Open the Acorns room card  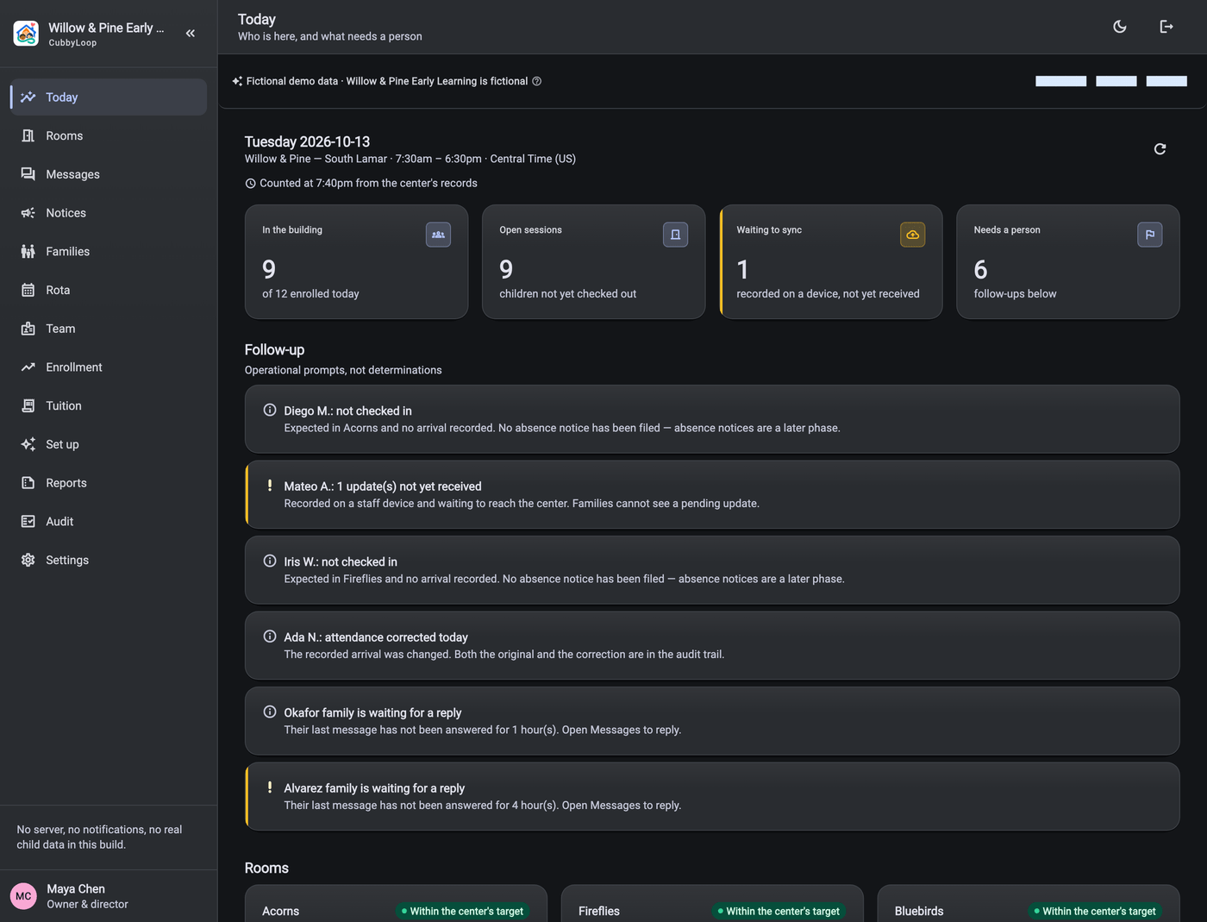coord(396,903)
